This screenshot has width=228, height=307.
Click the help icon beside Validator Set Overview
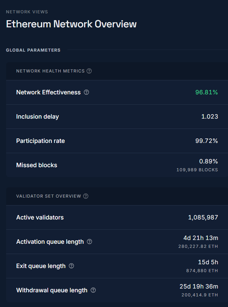pos(86,196)
